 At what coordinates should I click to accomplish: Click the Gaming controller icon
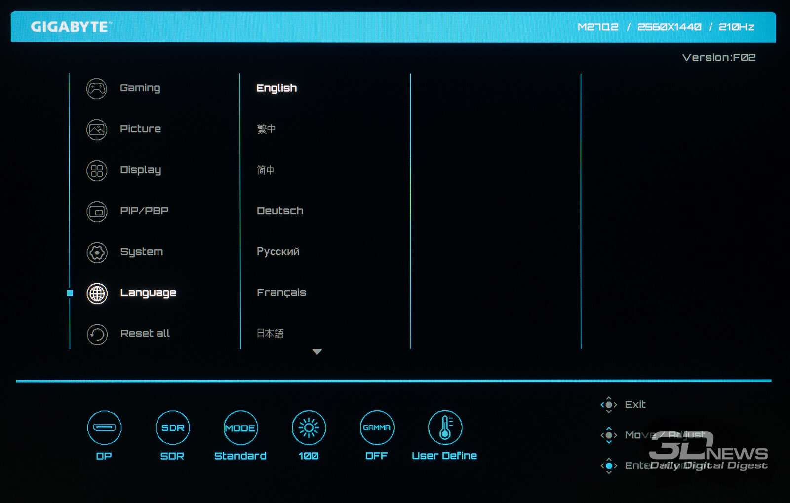pos(97,89)
